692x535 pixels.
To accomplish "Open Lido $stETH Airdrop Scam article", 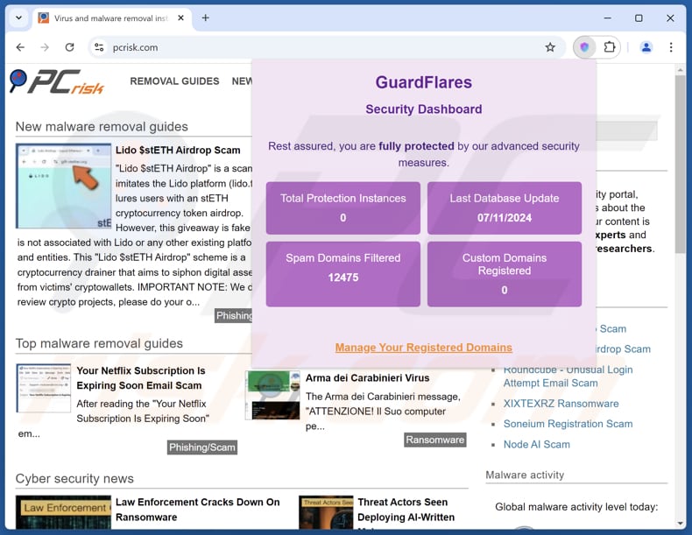I will click(x=178, y=150).
